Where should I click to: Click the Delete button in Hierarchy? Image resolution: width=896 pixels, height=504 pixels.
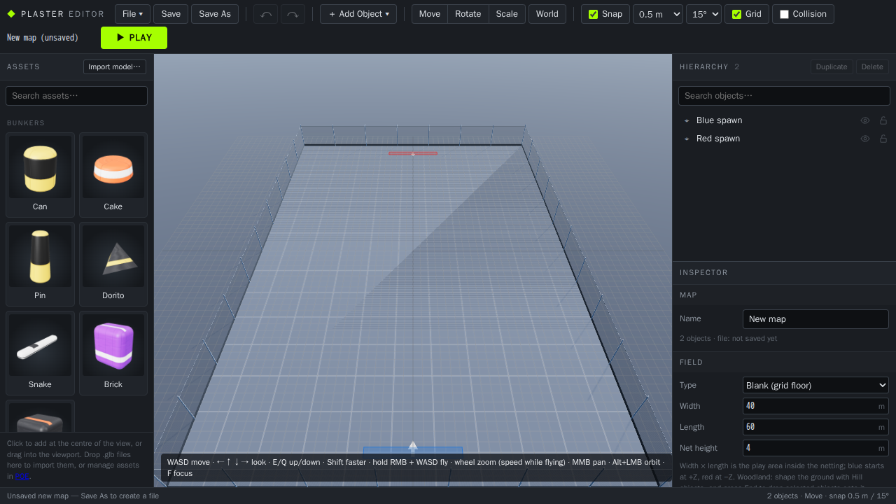point(872,66)
